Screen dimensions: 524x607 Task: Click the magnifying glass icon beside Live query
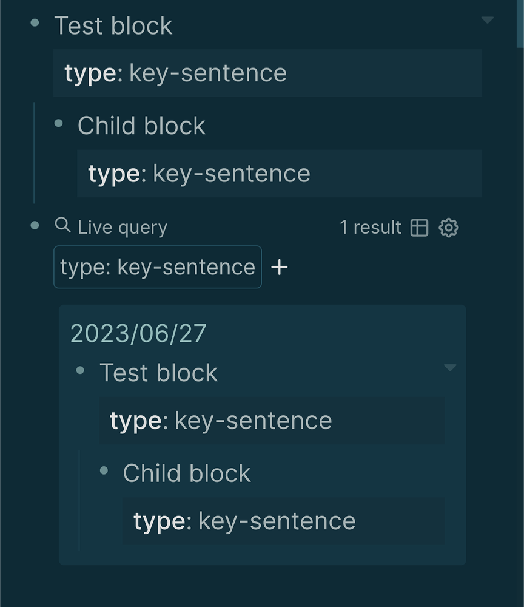62,226
